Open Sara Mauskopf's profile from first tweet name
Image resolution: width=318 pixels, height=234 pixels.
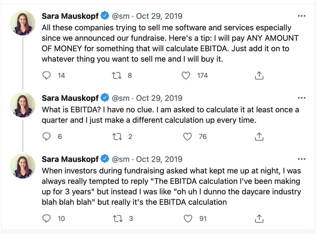pos(70,16)
